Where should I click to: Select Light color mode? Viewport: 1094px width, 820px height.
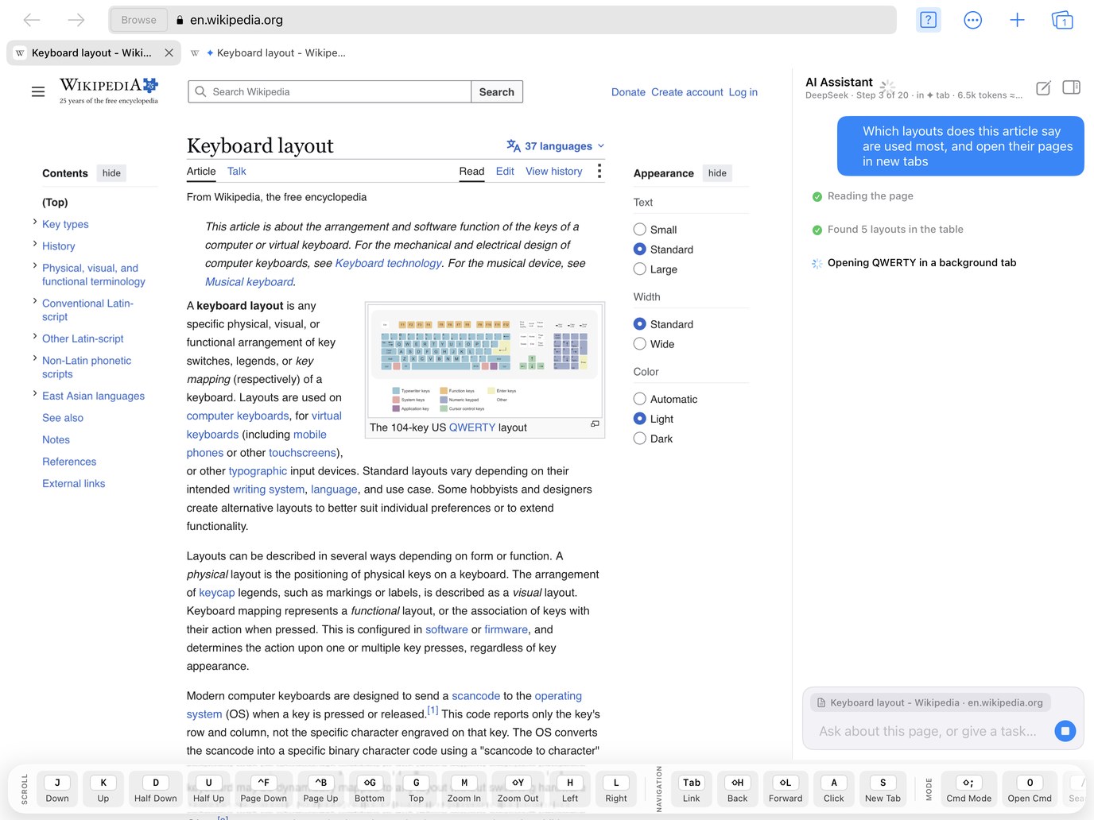[x=640, y=419]
